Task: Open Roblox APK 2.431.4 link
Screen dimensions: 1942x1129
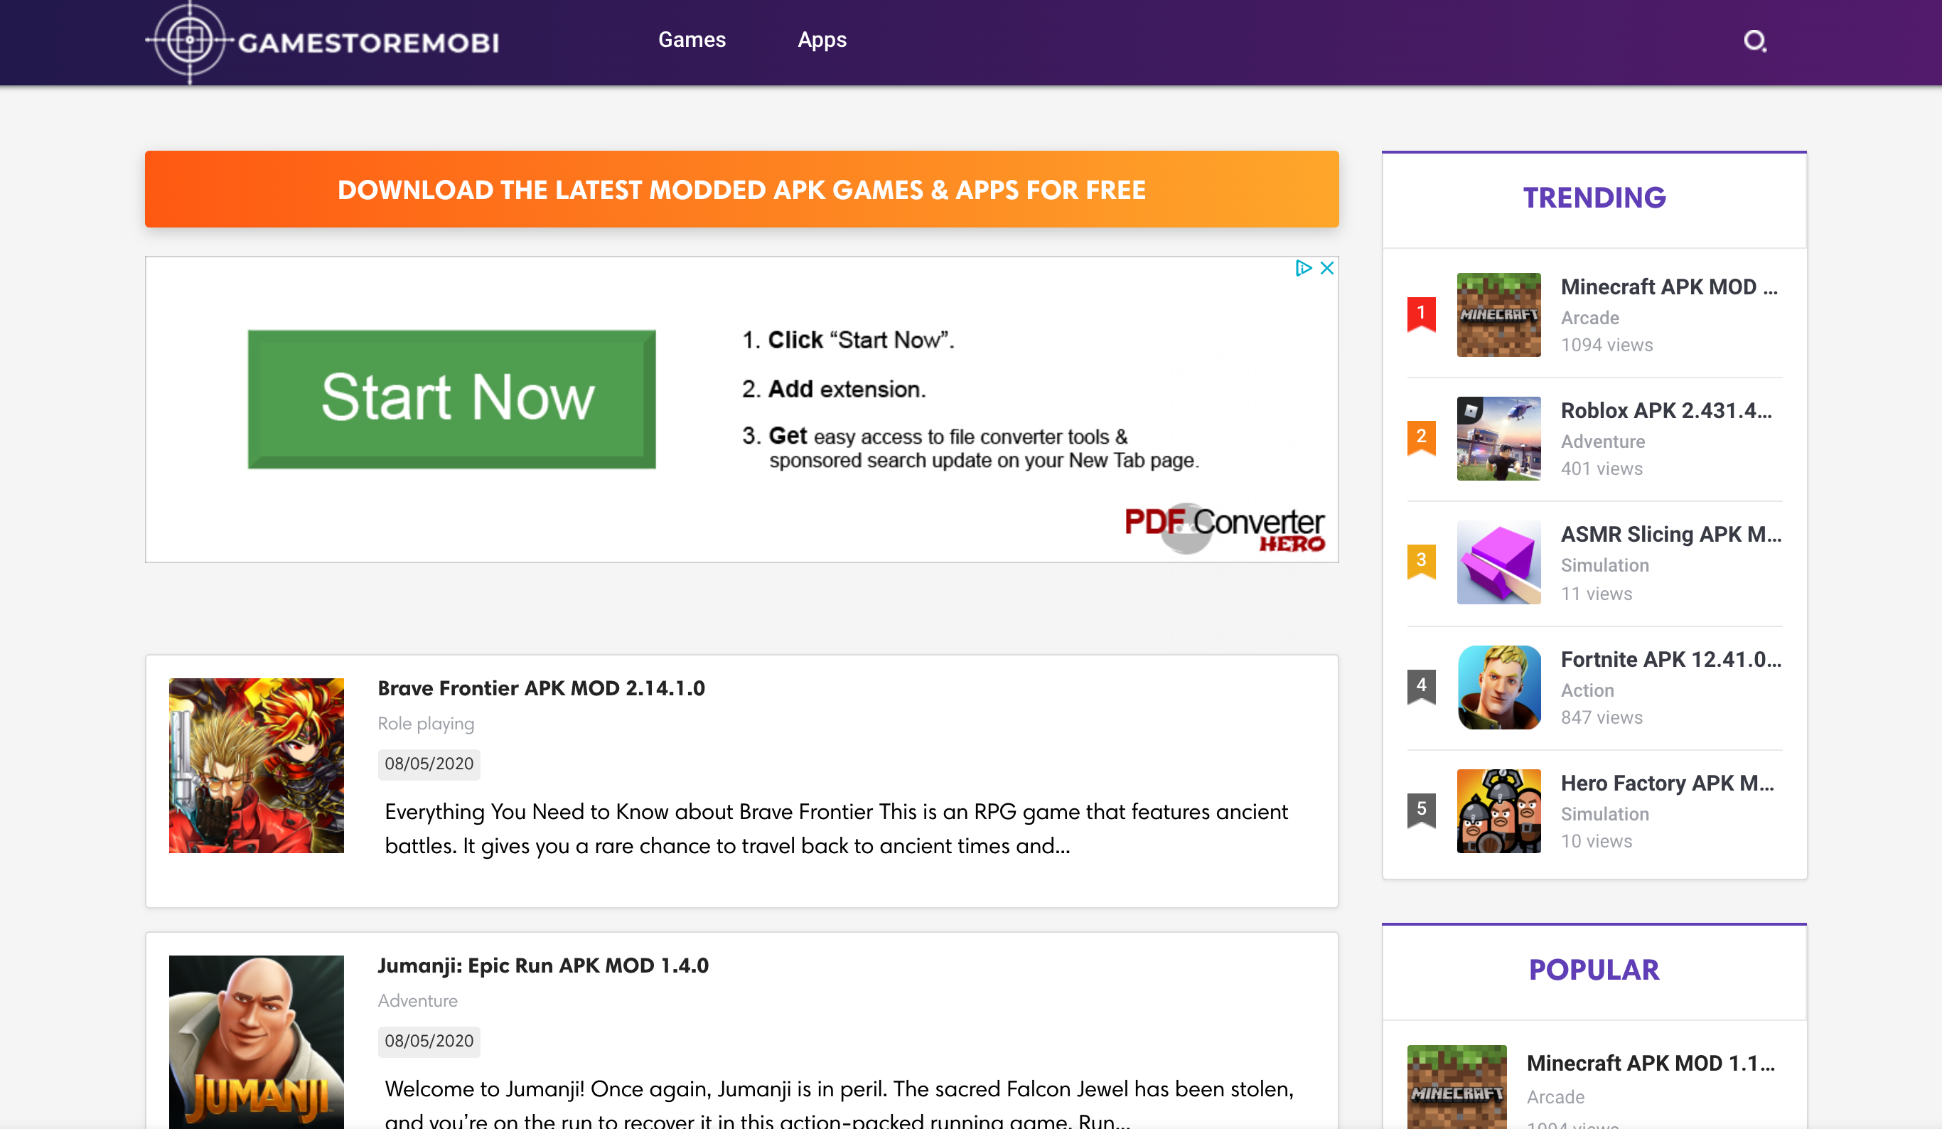Action: (x=1666, y=410)
